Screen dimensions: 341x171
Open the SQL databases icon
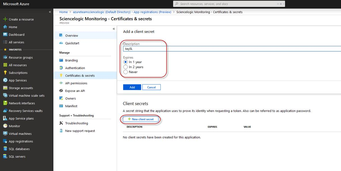pyautogui.click(x=5, y=149)
